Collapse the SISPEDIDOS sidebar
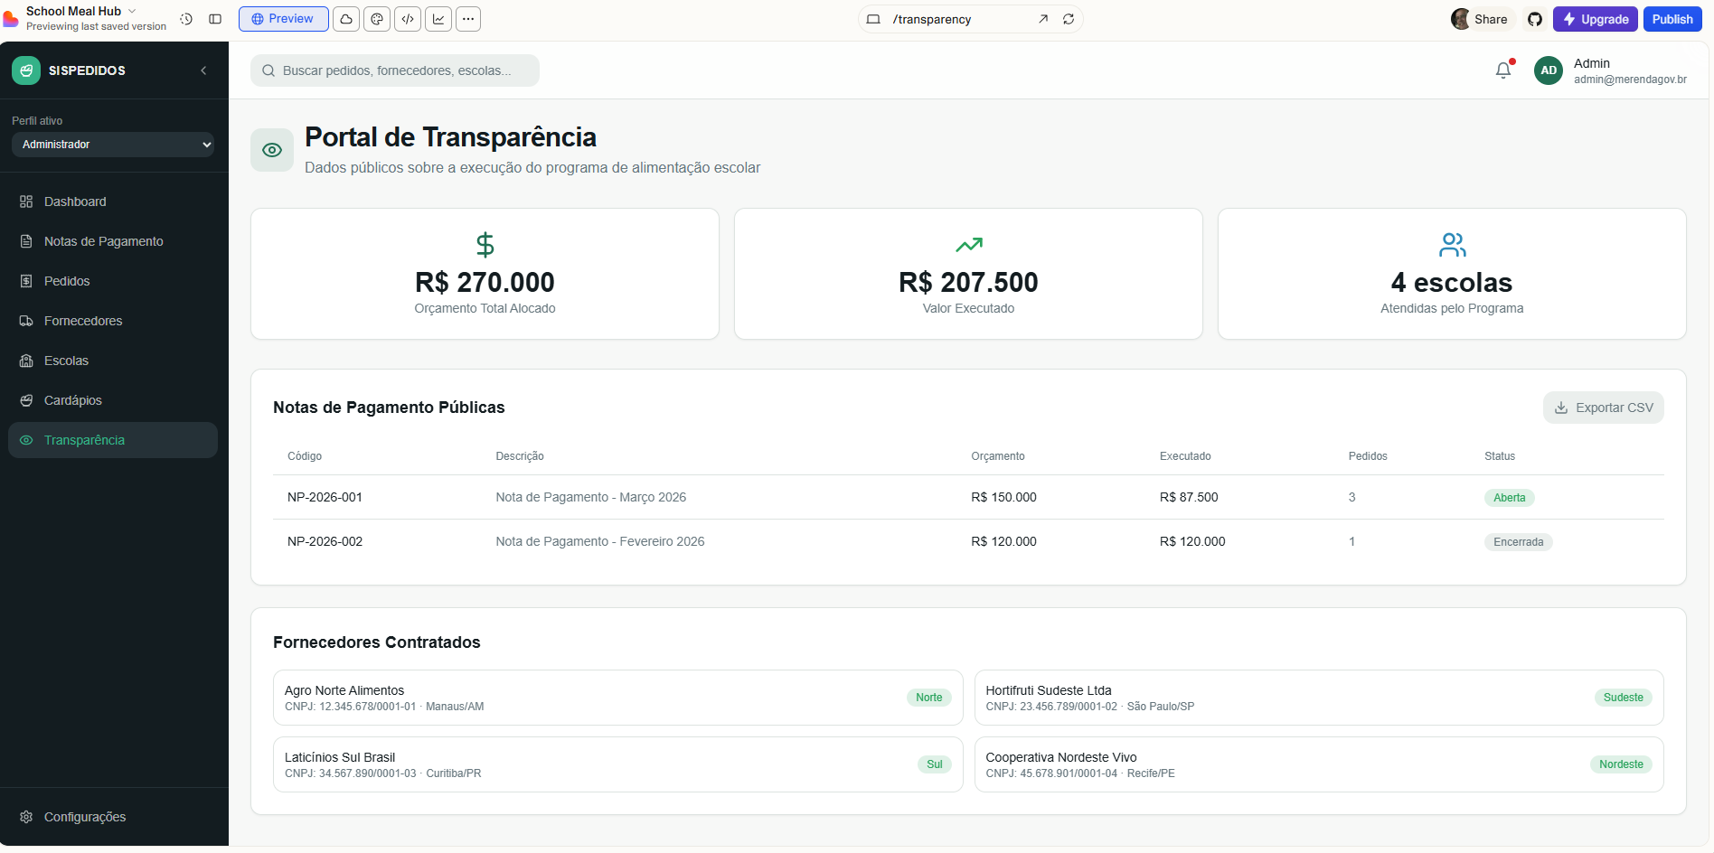The height and width of the screenshot is (853, 1714). click(x=203, y=70)
